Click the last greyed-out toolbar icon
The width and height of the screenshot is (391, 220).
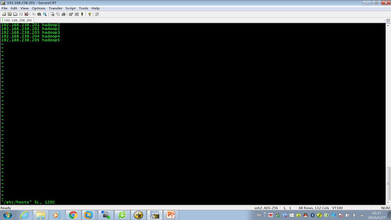97,14
